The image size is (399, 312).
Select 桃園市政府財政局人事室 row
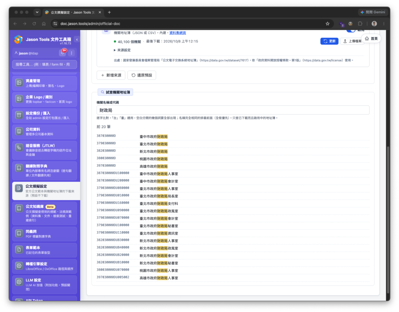[x=233, y=270]
